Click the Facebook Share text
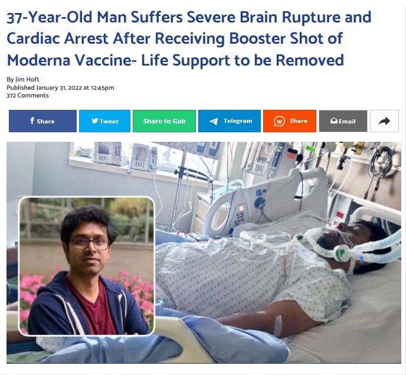This screenshot has width=406, height=375. (x=45, y=121)
